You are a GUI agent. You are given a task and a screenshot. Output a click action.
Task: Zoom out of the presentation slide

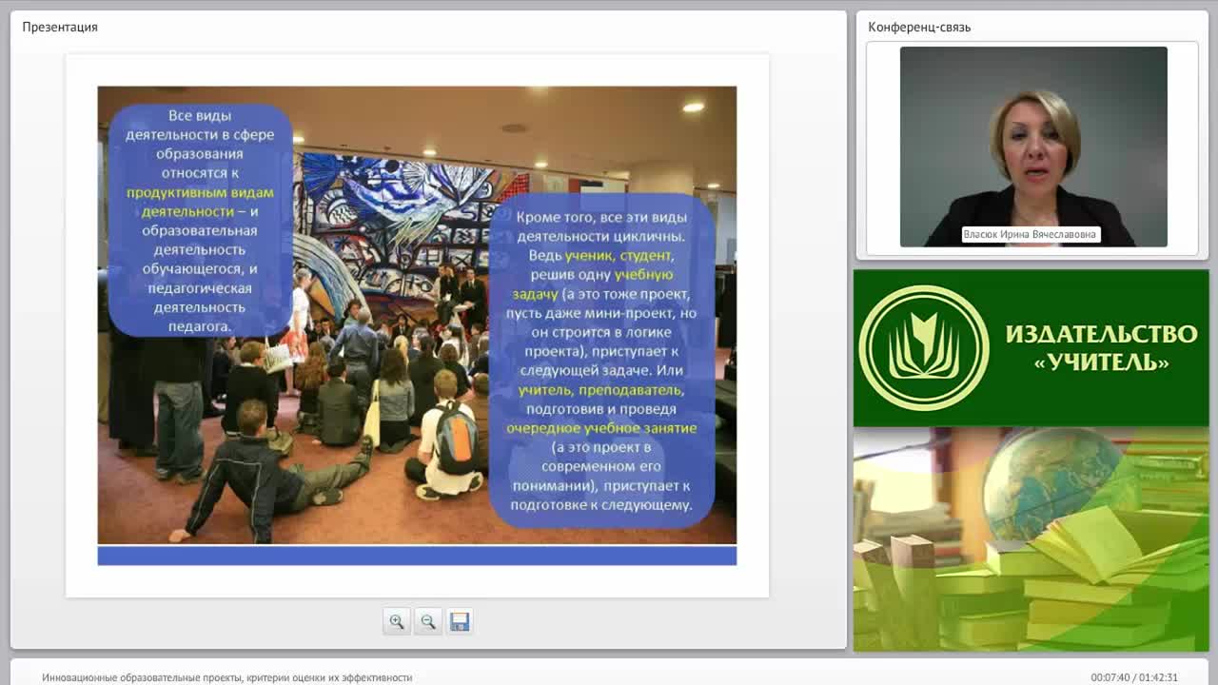tap(428, 621)
